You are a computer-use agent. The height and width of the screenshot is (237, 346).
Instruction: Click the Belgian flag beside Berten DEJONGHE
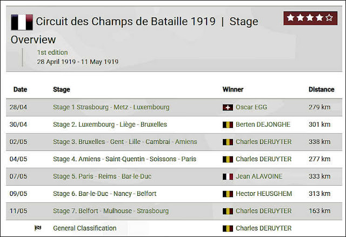point(228,125)
